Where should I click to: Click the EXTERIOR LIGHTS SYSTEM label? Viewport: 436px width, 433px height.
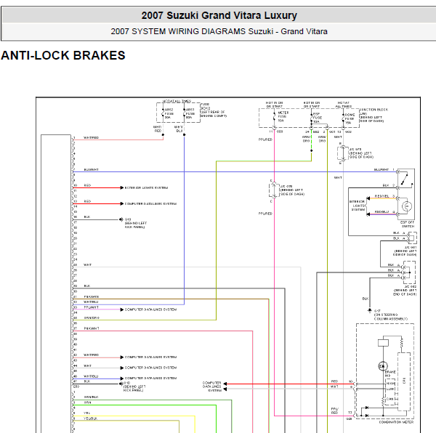coord(146,188)
